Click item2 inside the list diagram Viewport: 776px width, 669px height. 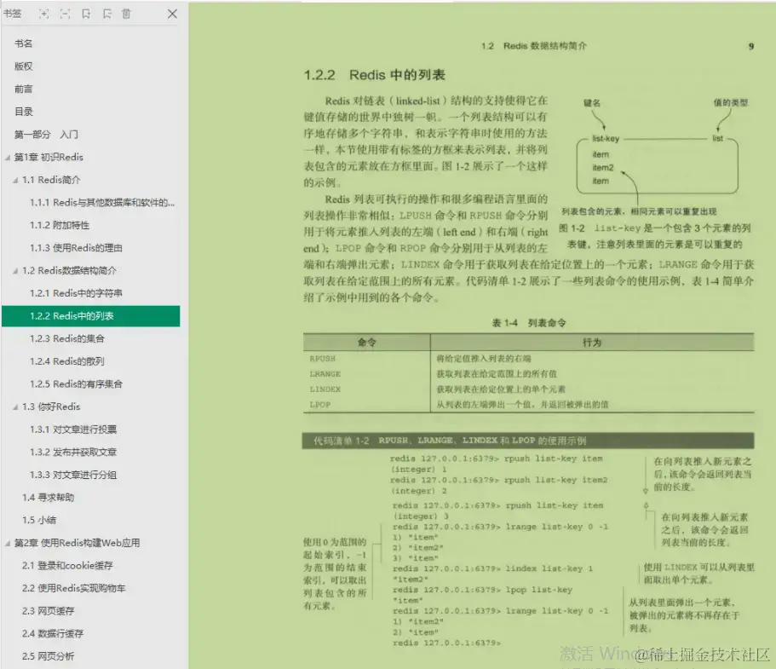[603, 167]
